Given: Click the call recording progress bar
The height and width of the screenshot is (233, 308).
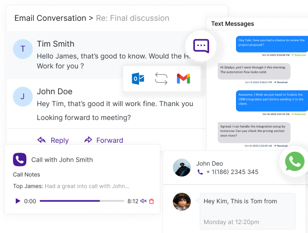Looking at the screenshot, I should click(x=82, y=201).
